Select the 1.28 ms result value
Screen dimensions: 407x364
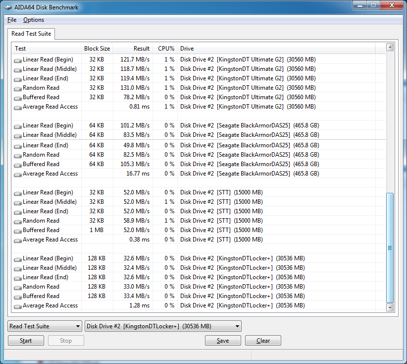(140, 305)
